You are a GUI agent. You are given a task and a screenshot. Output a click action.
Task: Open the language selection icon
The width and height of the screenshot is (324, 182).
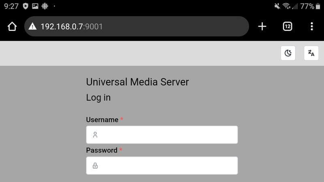311,53
